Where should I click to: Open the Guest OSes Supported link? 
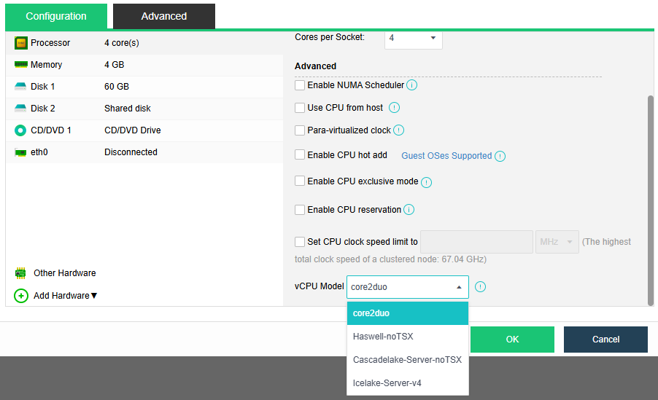pos(446,156)
